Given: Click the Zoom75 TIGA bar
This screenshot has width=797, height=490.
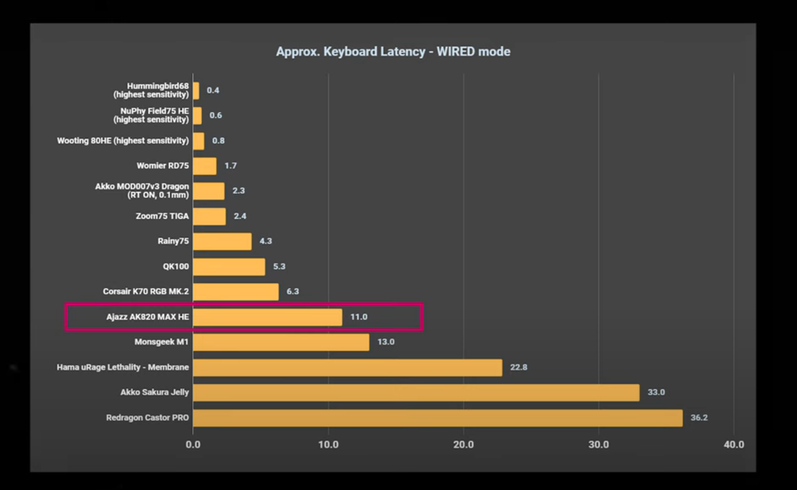Looking at the screenshot, I should (209, 216).
